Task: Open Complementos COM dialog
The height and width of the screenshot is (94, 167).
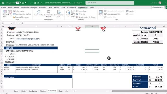Action: point(59,14)
